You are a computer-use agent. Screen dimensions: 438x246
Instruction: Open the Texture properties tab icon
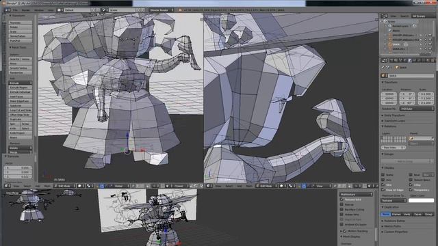tap(432, 60)
